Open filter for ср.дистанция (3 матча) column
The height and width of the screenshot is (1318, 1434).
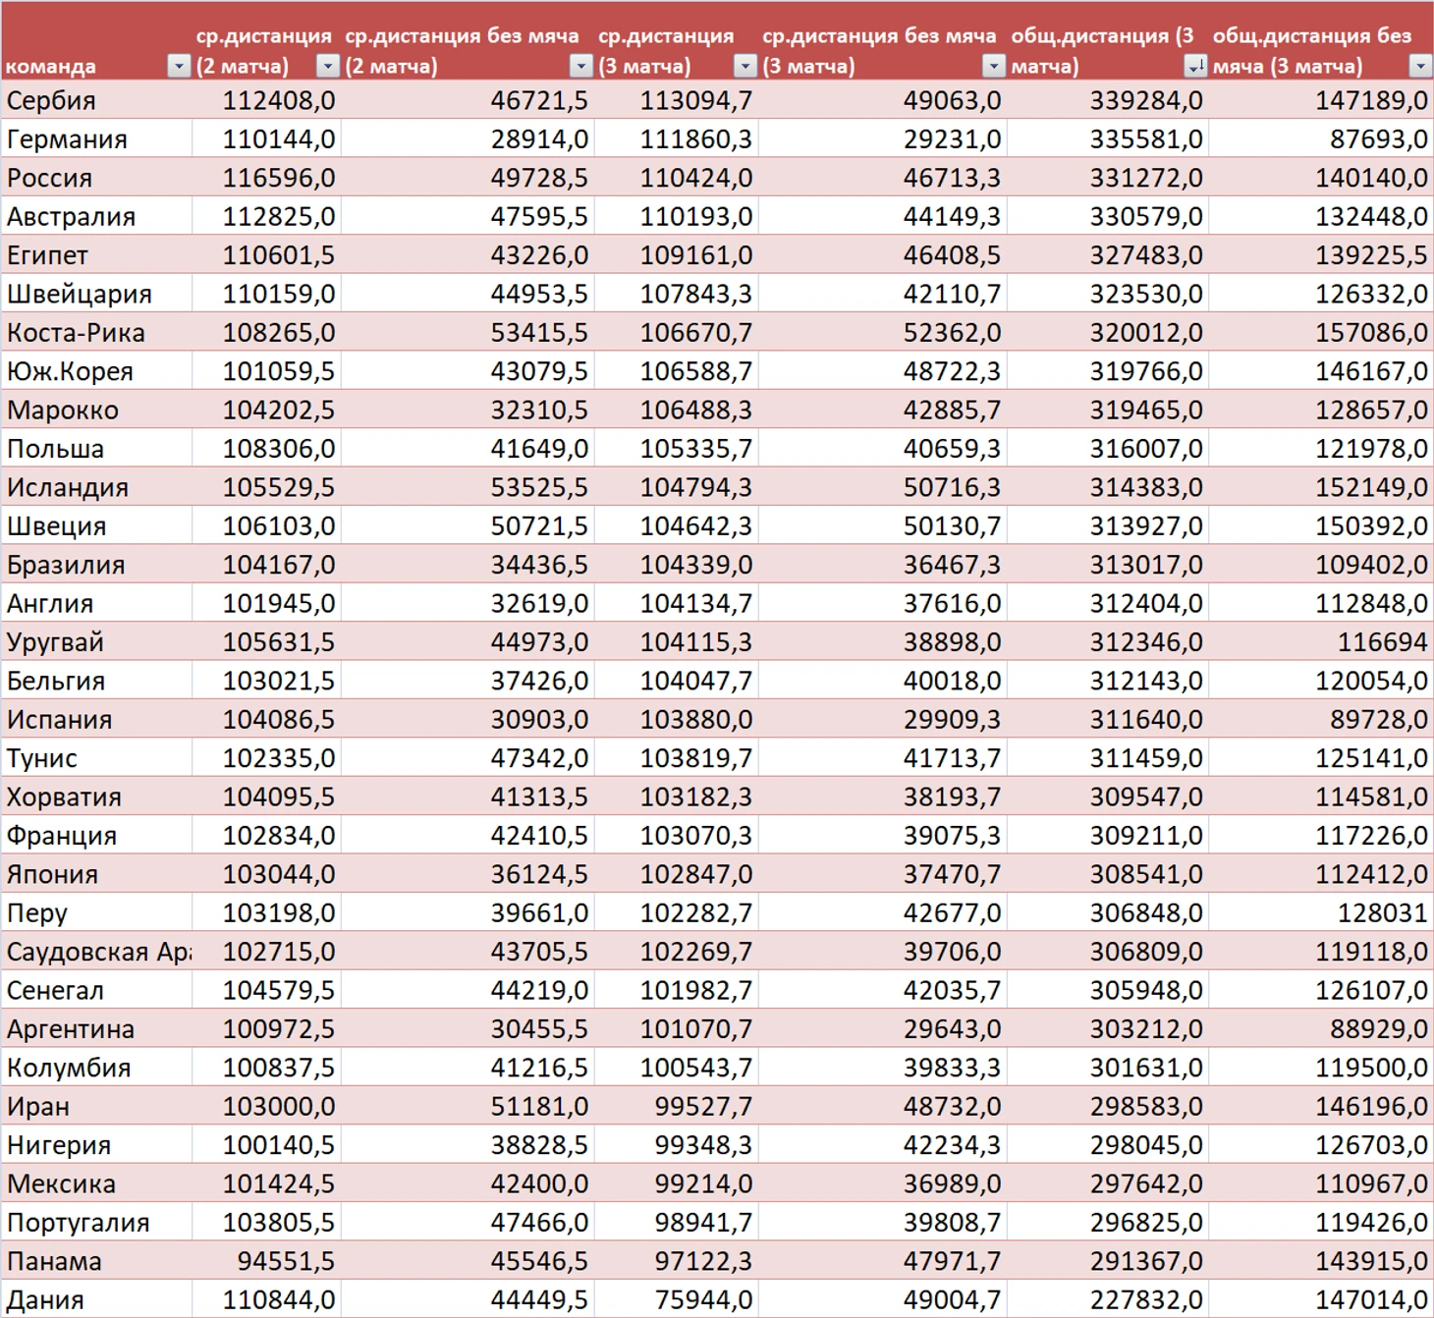[745, 66]
